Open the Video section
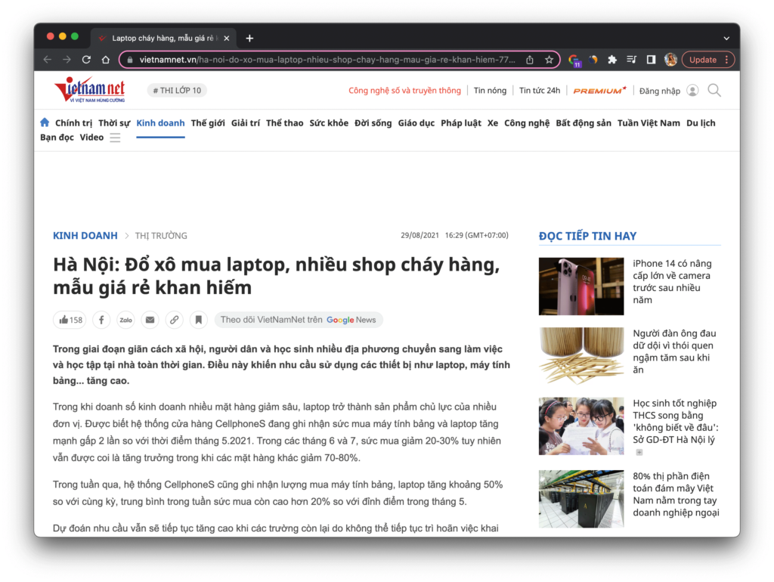774x582 pixels. click(x=91, y=138)
